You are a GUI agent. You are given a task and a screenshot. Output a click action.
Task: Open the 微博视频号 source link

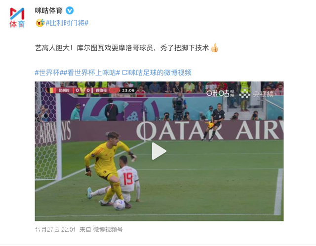click(108, 230)
